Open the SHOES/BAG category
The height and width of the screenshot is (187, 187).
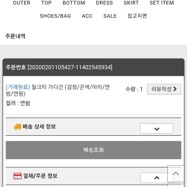point(55,16)
